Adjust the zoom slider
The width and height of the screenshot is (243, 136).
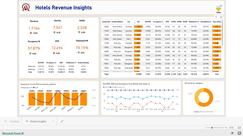pos(212,128)
